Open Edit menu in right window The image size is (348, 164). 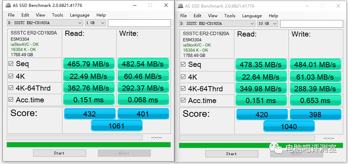197,16
